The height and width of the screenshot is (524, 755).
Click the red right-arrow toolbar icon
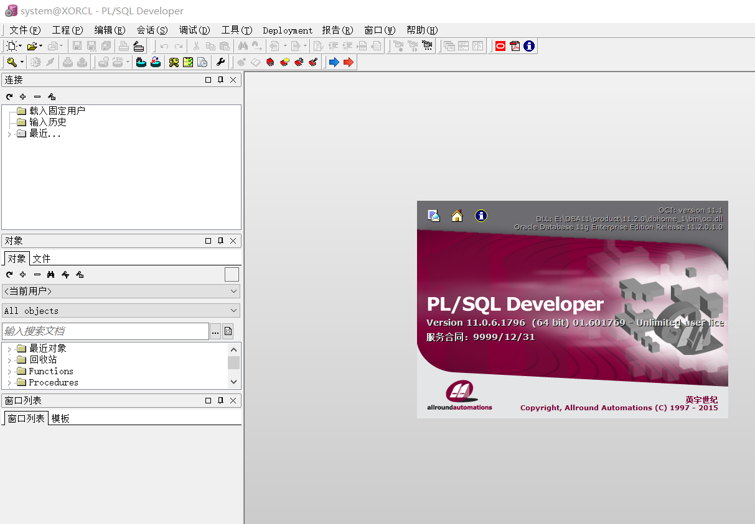(348, 62)
